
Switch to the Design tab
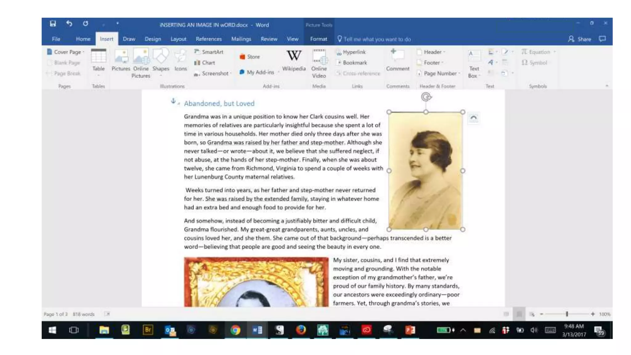153,39
